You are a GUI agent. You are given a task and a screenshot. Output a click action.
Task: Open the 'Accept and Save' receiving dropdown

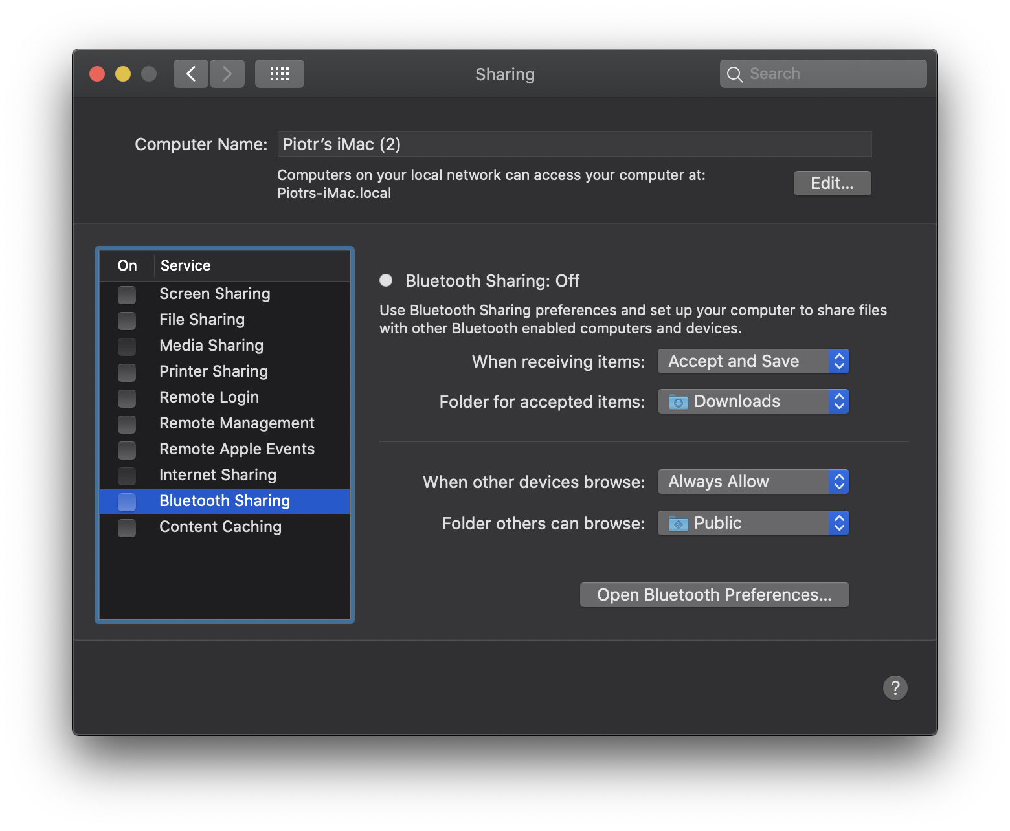pos(753,361)
